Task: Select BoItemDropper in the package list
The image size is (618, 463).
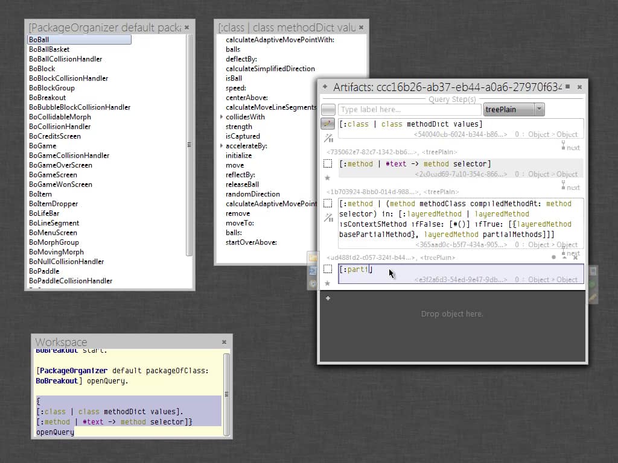Action: point(53,204)
